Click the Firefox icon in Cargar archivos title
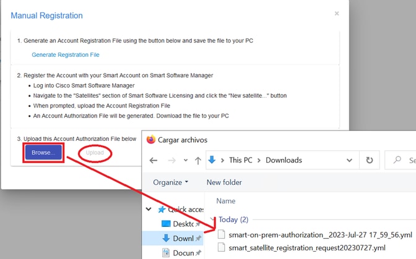 (x=150, y=140)
